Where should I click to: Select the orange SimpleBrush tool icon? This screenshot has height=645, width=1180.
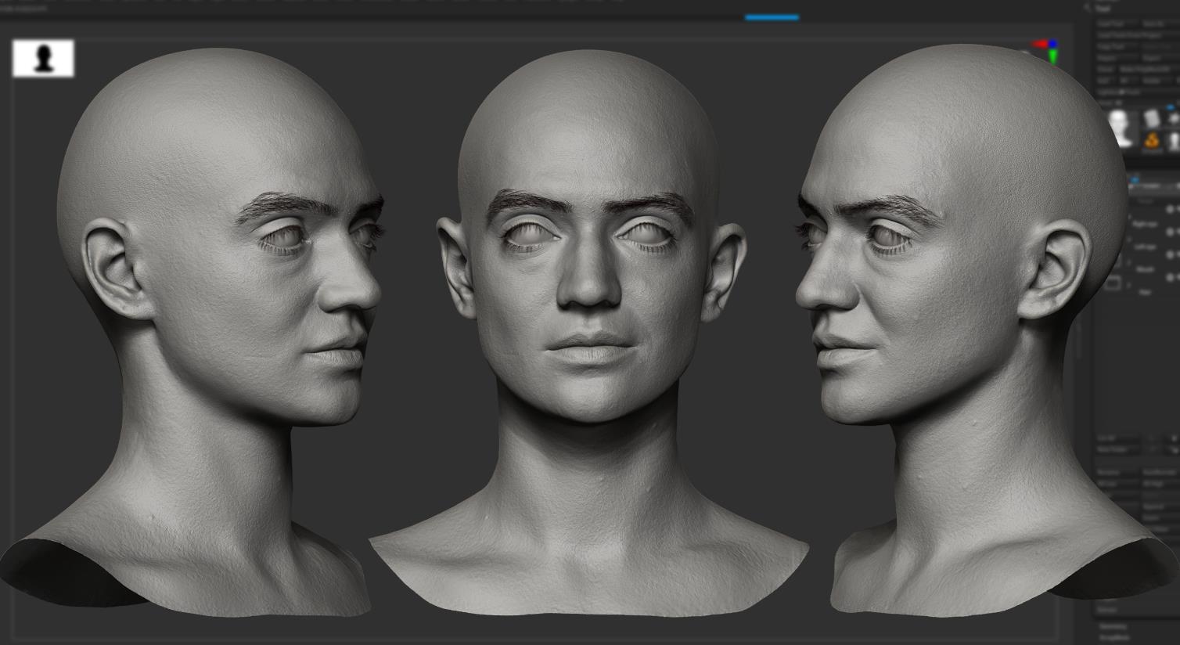1152,141
